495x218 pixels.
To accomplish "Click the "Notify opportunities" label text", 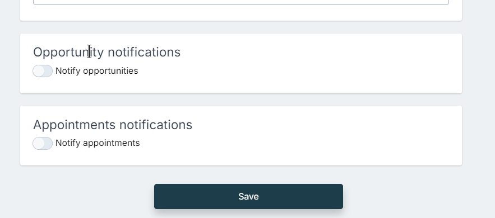I will pyautogui.click(x=96, y=71).
